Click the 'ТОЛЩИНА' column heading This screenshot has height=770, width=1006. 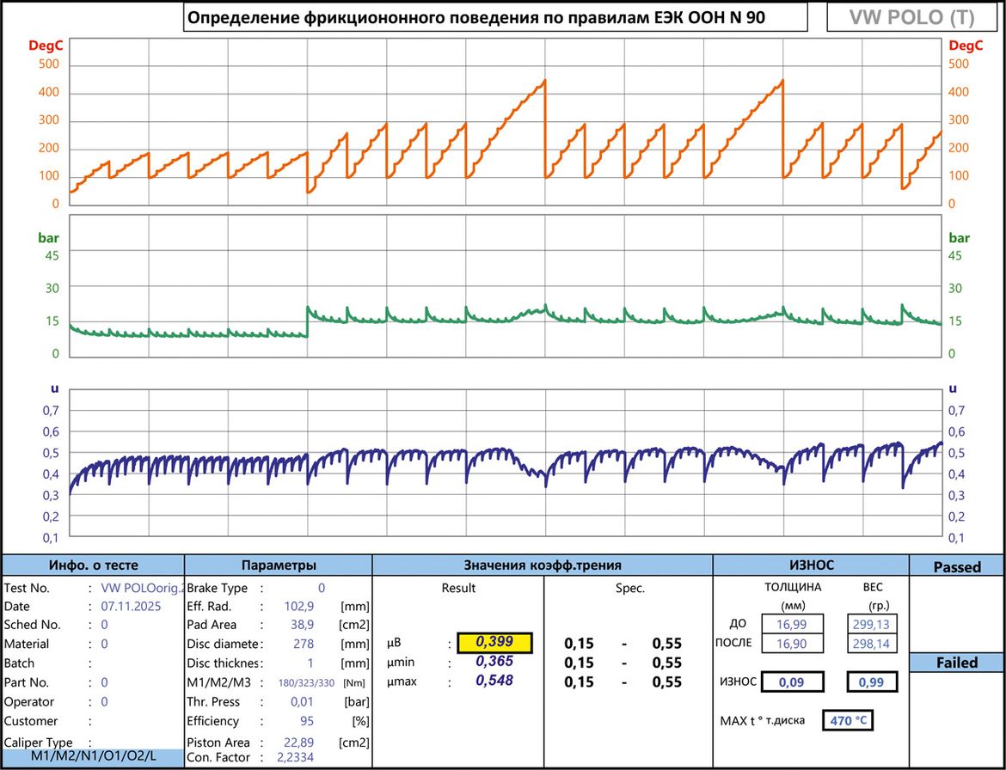(x=793, y=587)
